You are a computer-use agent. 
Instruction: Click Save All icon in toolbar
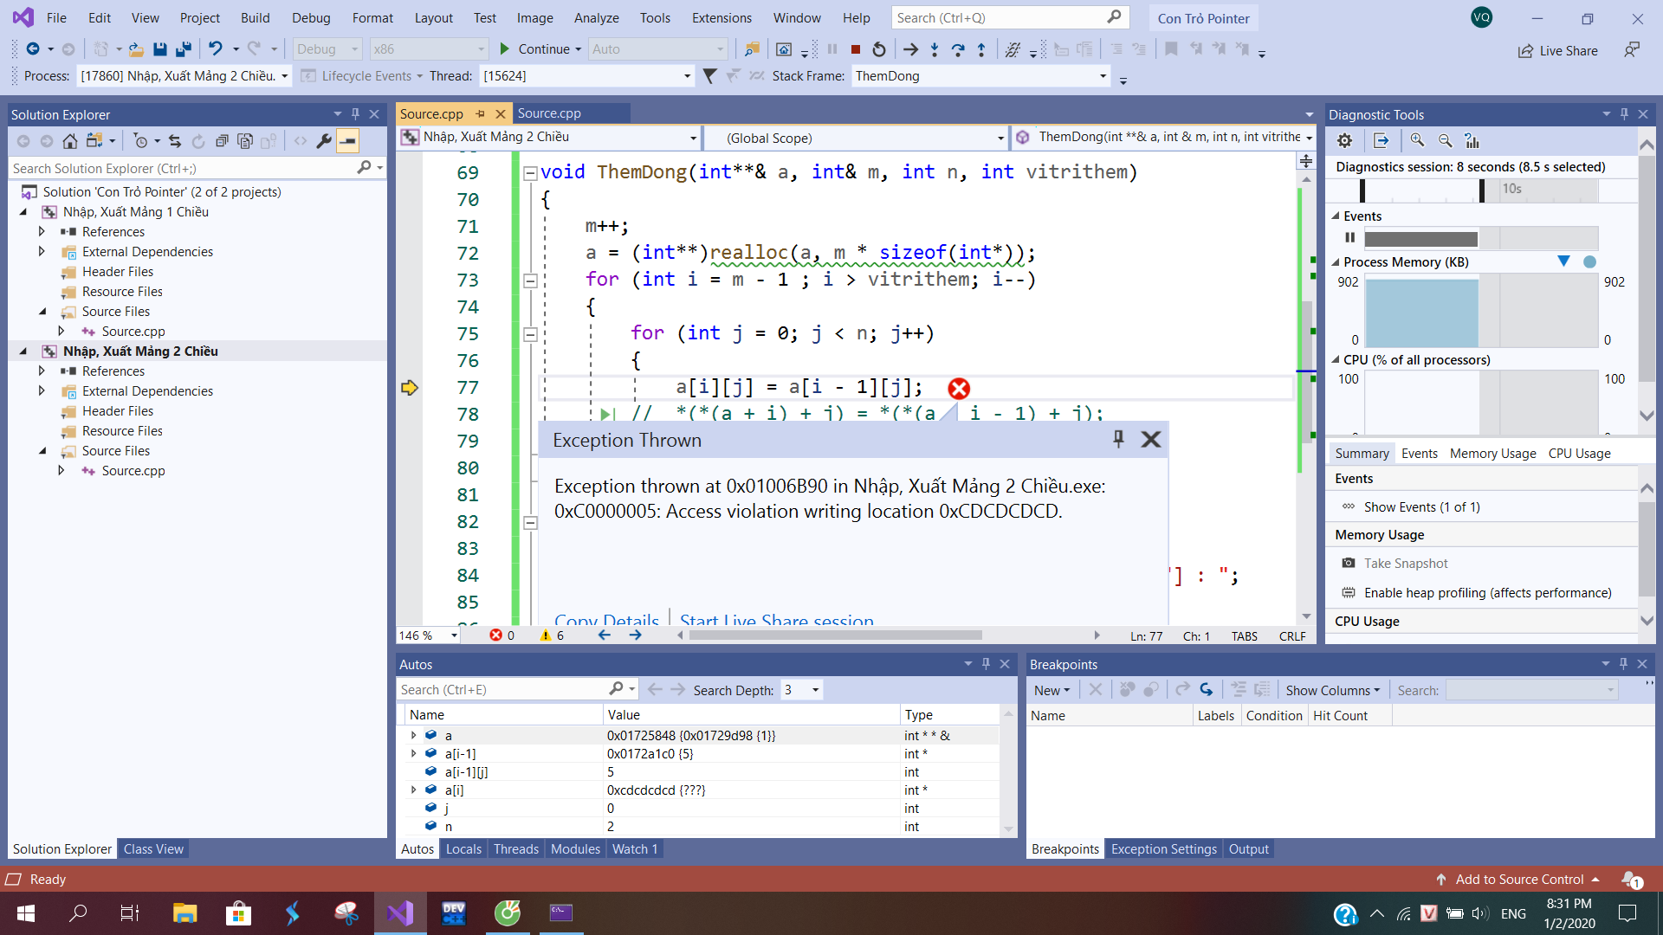click(x=184, y=49)
